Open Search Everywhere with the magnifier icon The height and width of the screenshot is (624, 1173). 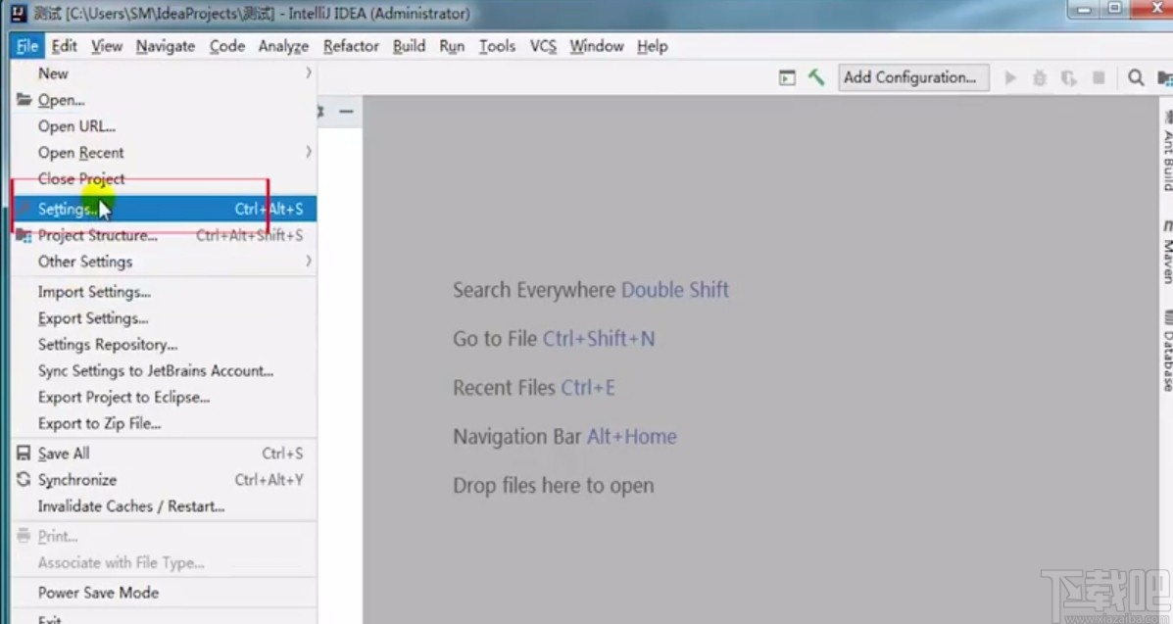[x=1136, y=77]
